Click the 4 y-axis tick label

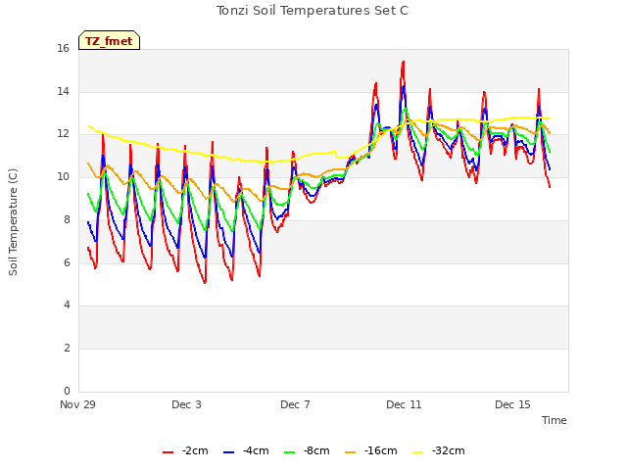tap(67, 305)
